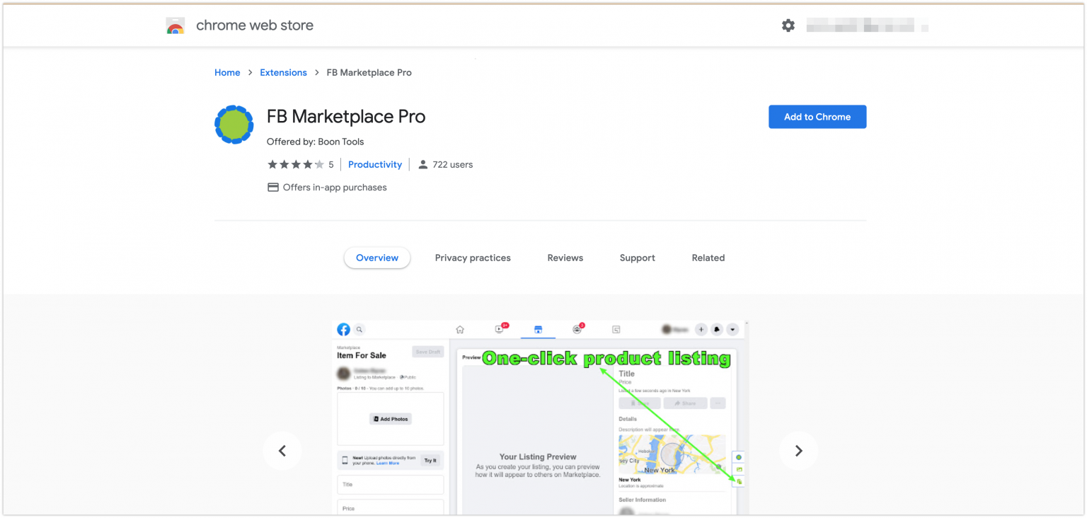Click the Chrome Web Store logo icon
The width and height of the screenshot is (1087, 518).
pyautogui.click(x=175, y=26)
